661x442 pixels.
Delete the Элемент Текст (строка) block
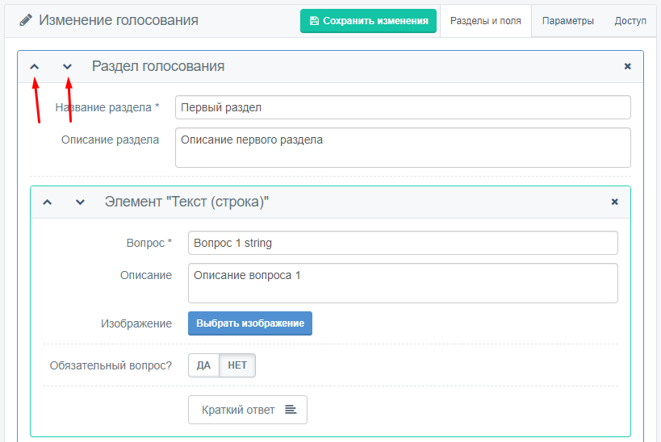(615, 202)
